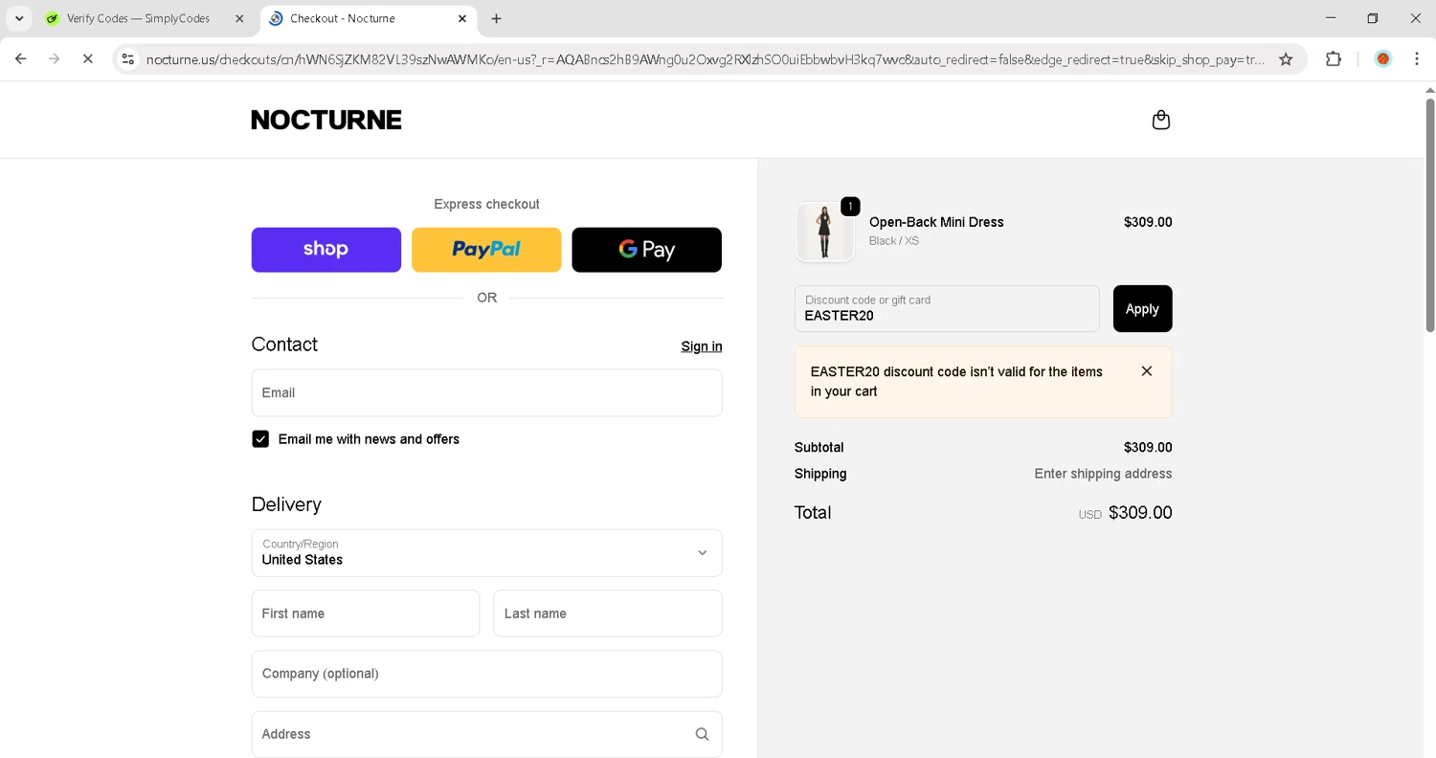Open a new browser tab
Screen dimensions: 1436x758
coord(496,18)
